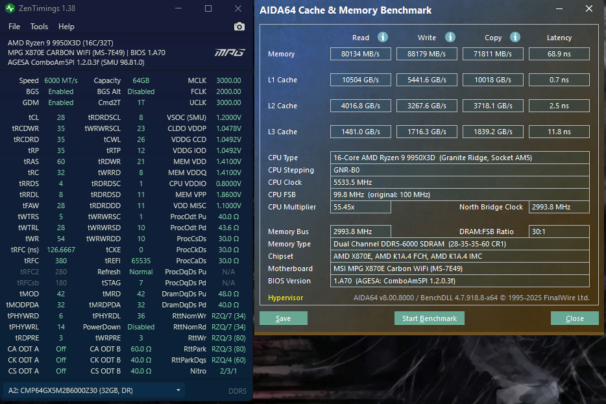This screenshot has height=404, width=606.
Task: Click Memory Latency value 68.9 ns
Action: (x=559, y=54)
